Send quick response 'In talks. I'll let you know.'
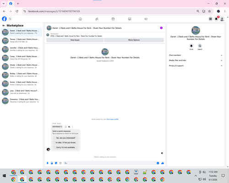Image resolution: width=229 pixels, height=183 pixels. [x=65, y=143]
